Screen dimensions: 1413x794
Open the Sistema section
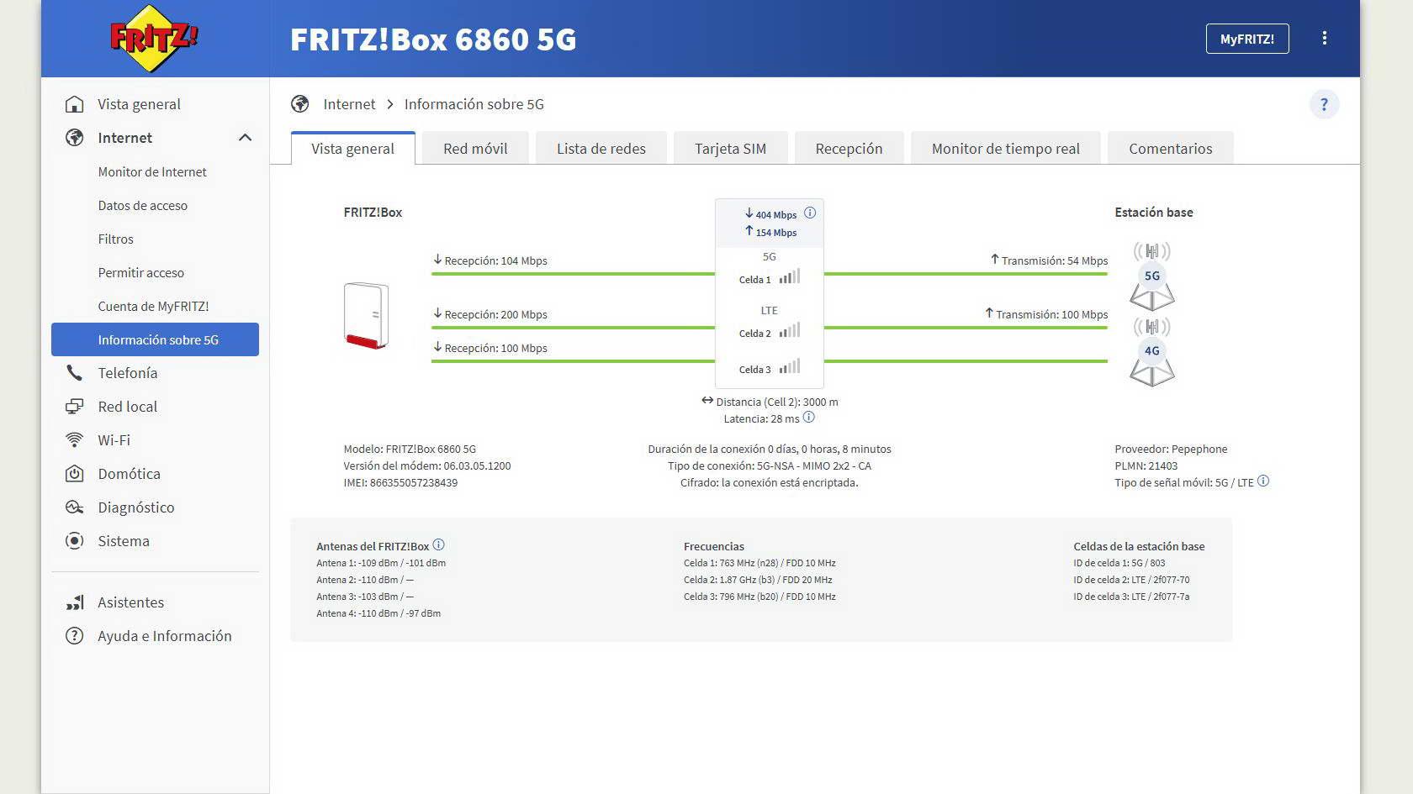(156, 541)
